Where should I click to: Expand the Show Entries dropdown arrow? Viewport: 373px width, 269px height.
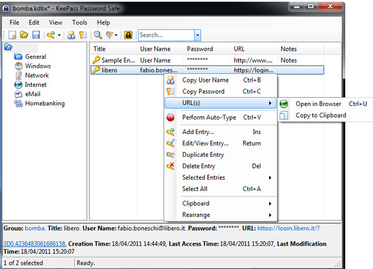(116, 35)
